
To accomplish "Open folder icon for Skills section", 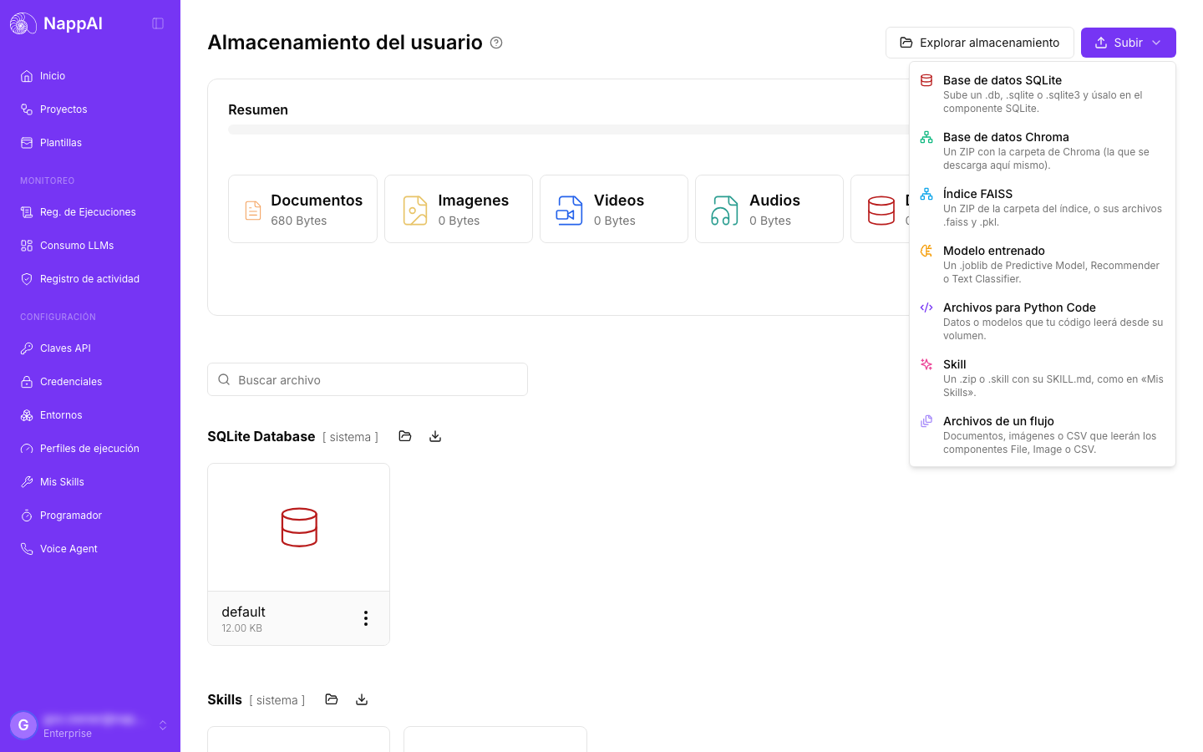I will 332,699.
